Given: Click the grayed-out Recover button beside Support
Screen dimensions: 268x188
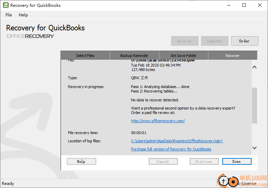Looking at the screenshot, I should (x=184, y=41).
